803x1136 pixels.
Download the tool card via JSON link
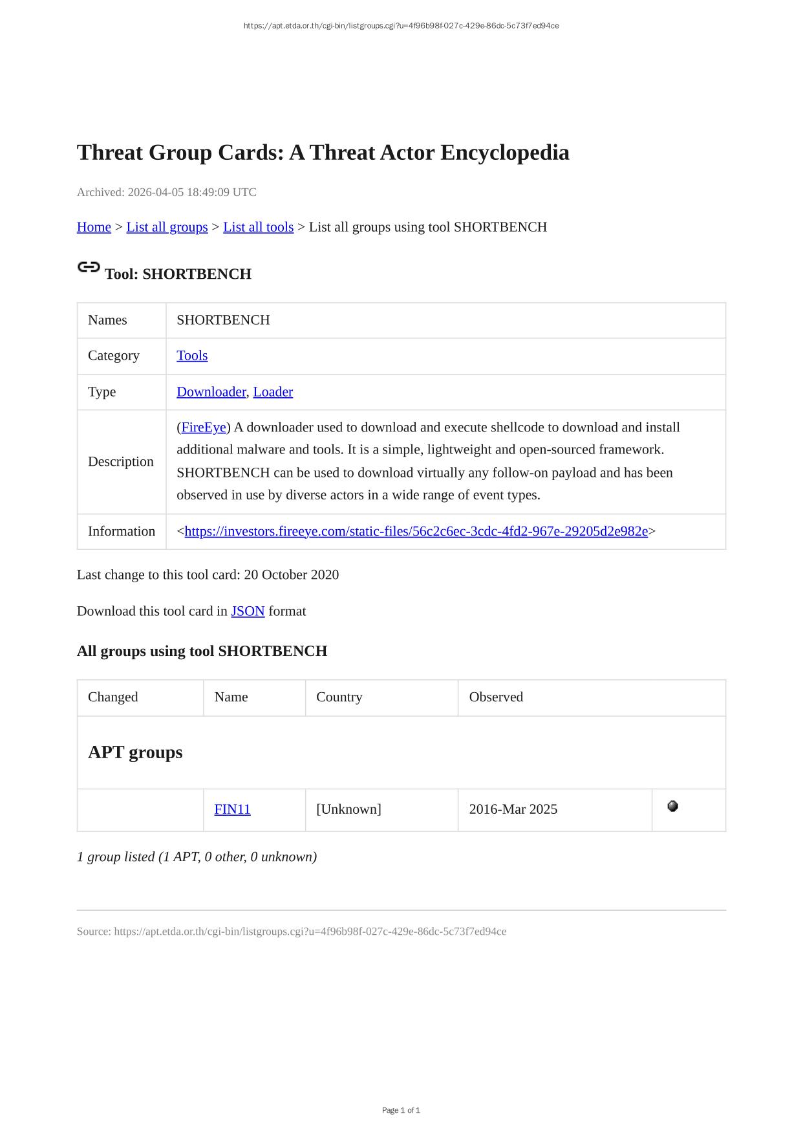(248, 611)
